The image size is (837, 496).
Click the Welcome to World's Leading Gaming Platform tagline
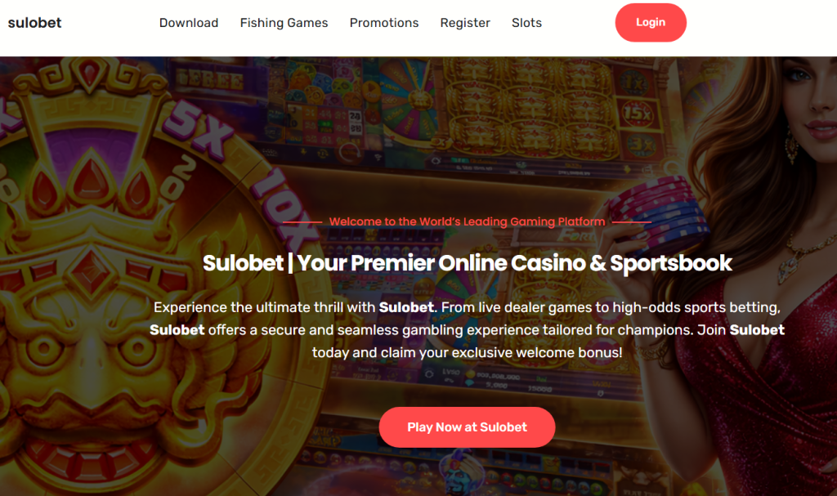tap(467, 221)
